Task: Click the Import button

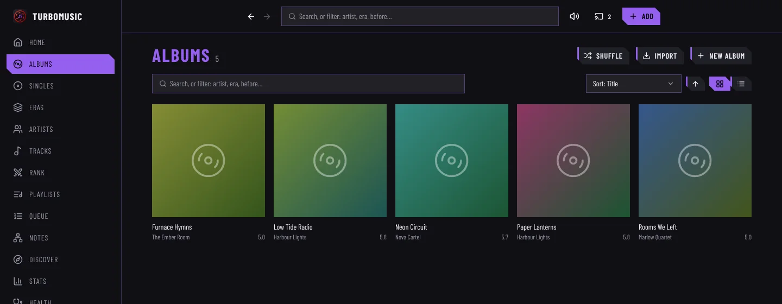Action: click(x=660, y=55)
